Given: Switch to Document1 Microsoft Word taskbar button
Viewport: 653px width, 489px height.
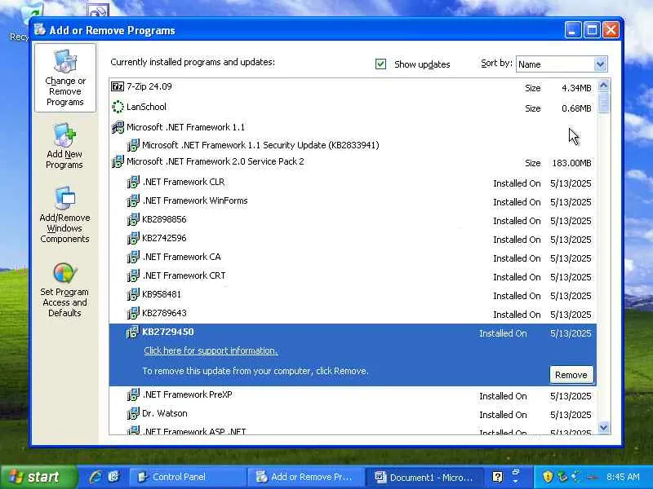Looking at the screenshot, I should (424, 477).
